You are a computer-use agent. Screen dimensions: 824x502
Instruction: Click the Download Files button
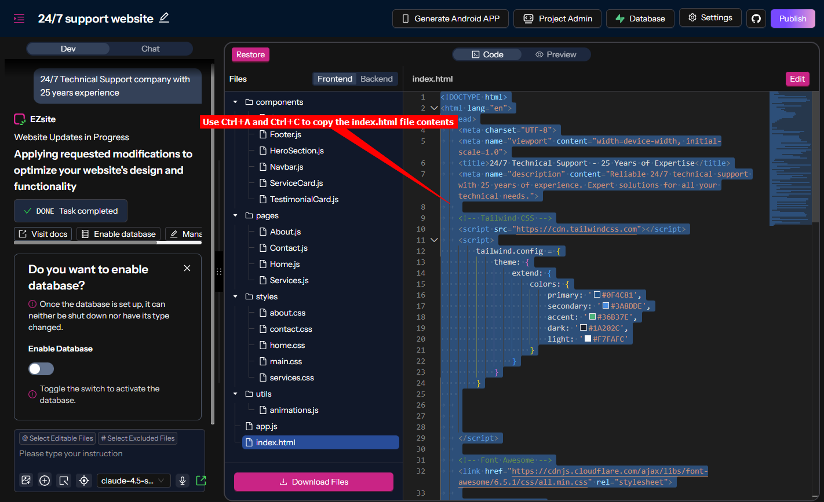coord(313,482)
